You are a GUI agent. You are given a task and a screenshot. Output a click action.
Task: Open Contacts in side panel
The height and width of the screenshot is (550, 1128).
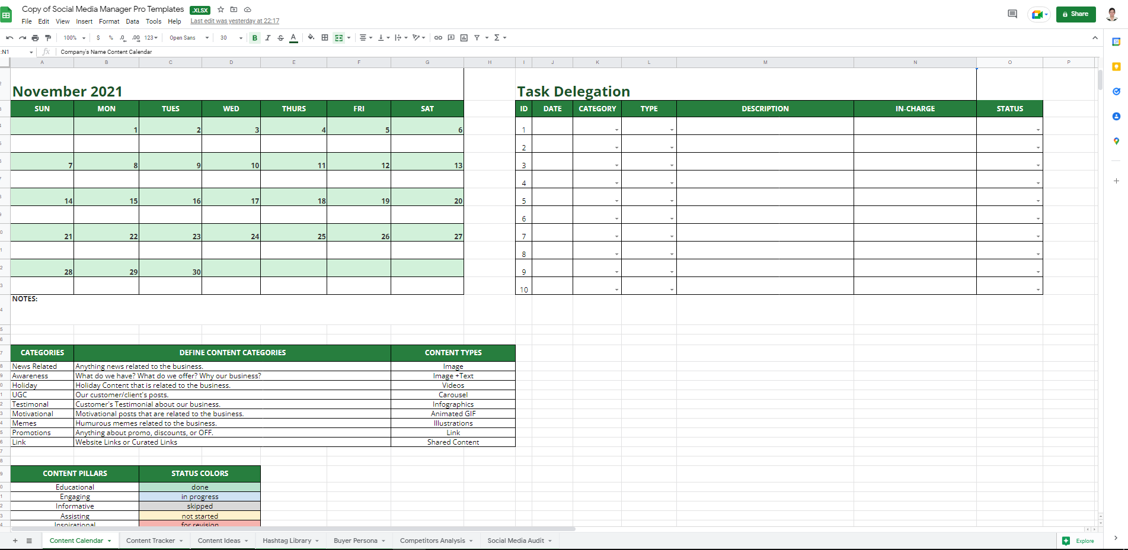point(1116,117)
